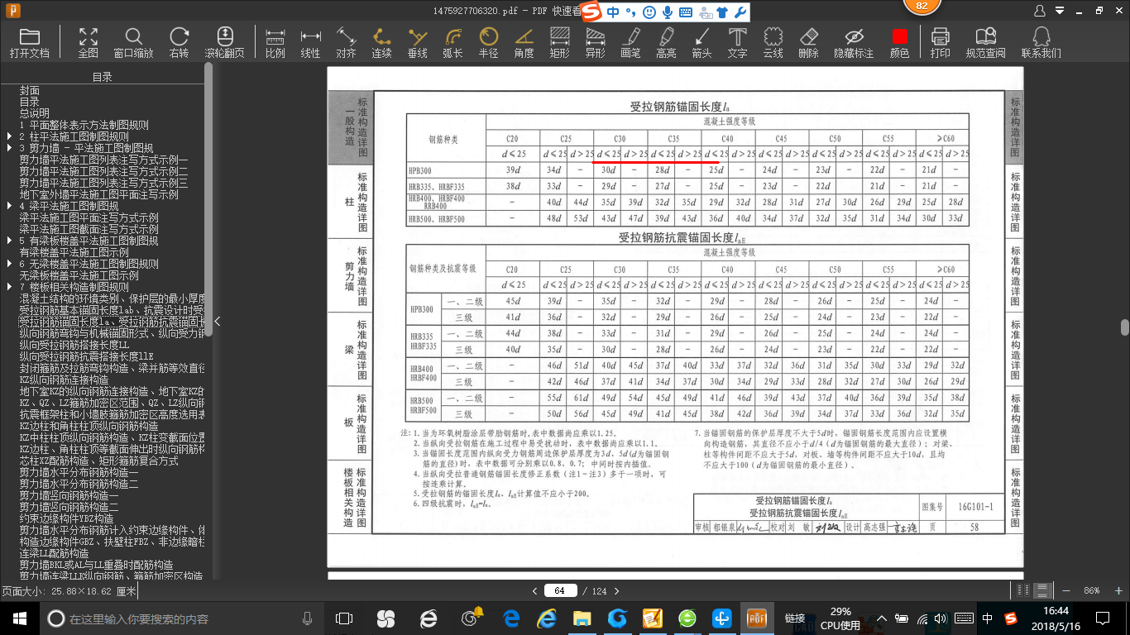This screenshot has width=1130, height=635.
Task: Open 规范查阅 standards lookup
Action: (986, 42)
